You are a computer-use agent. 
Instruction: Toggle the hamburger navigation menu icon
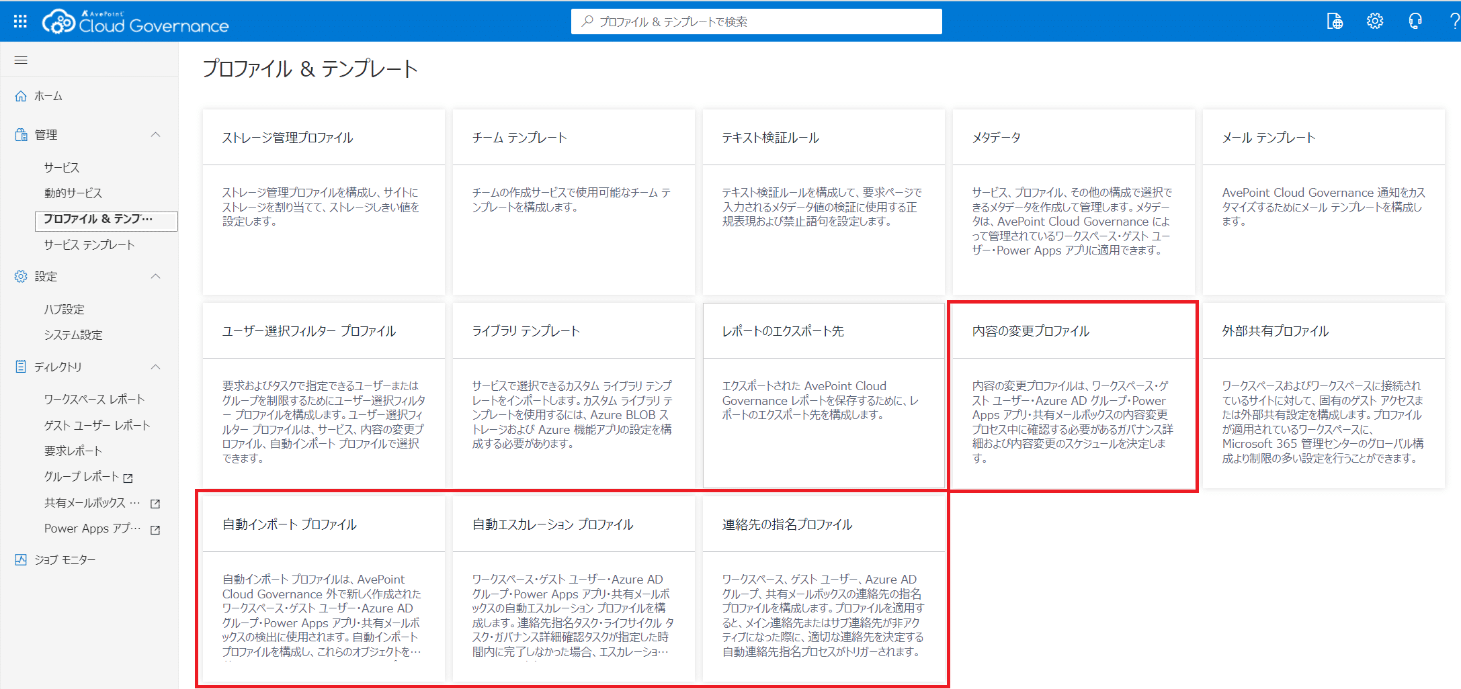point(21,60)
